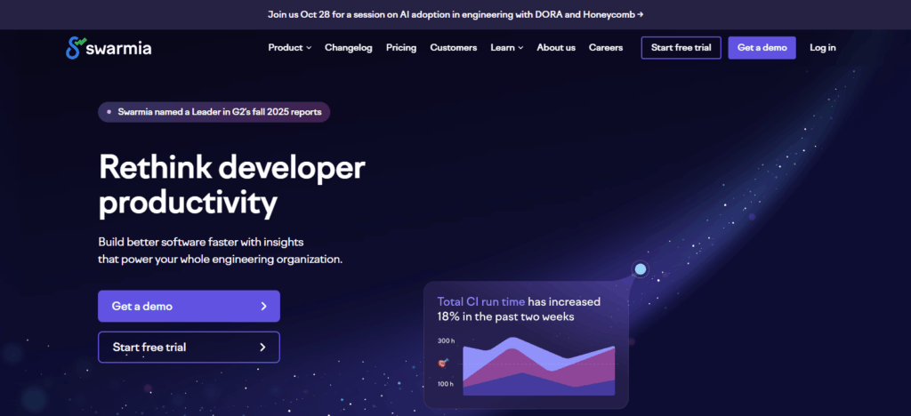Open the Careers page

[x=606, y=48]
